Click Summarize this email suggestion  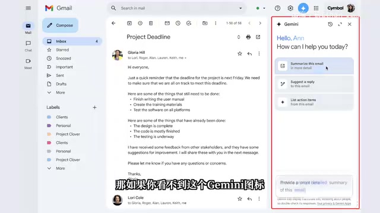[314, 66]
